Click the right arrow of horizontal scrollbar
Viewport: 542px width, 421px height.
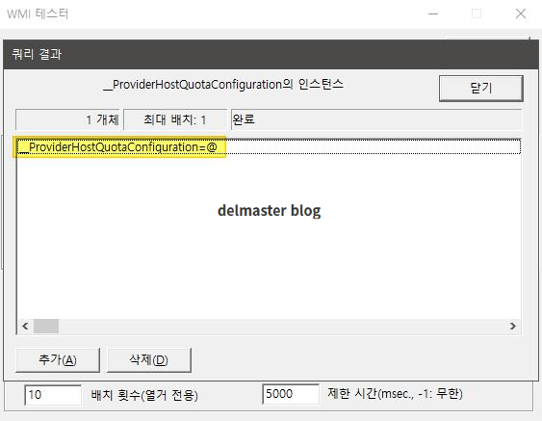pyautogui.click(x=512, y=326)
